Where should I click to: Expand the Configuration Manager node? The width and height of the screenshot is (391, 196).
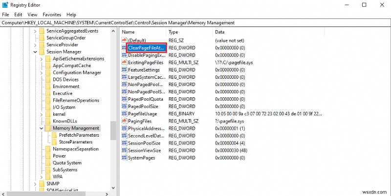tap(42, 72)
